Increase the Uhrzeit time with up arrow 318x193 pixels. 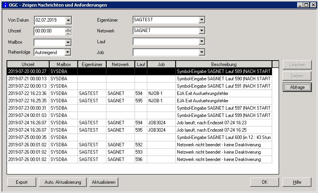tap(68, 29)
